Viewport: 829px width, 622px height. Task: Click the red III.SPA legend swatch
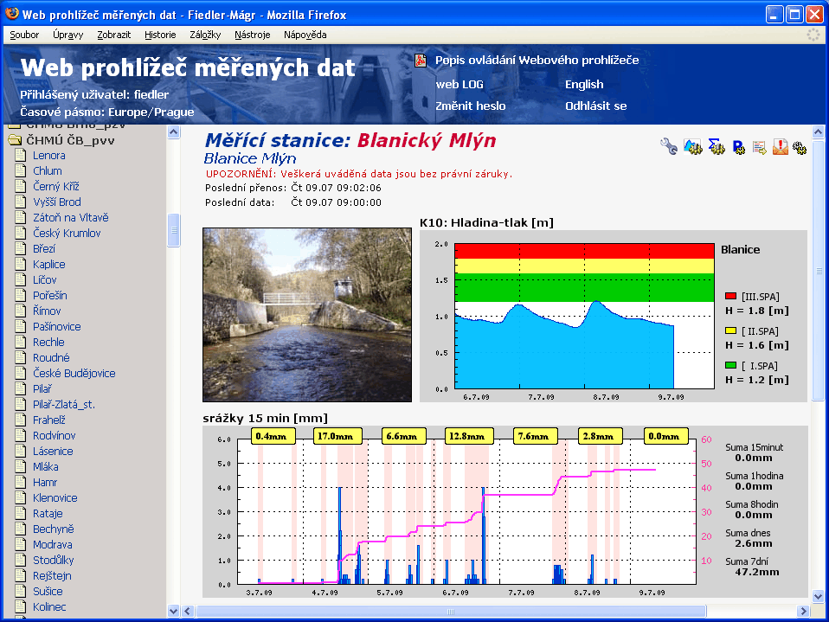(730, 297)
